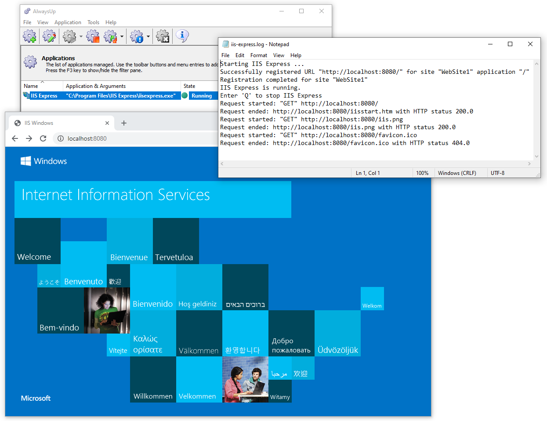The width and height of the screenshot is (547, 421).
Task: Click the green running status indicator
Action: click(185, 95)
